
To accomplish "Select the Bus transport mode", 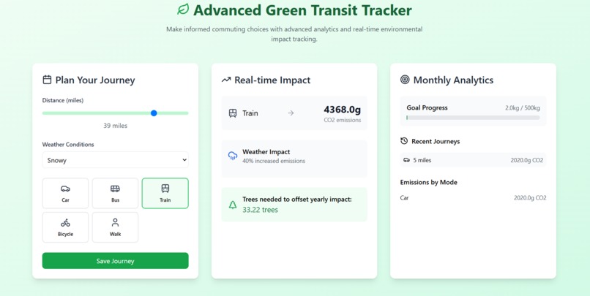I will pyautogui.click(x=115, y=193).
